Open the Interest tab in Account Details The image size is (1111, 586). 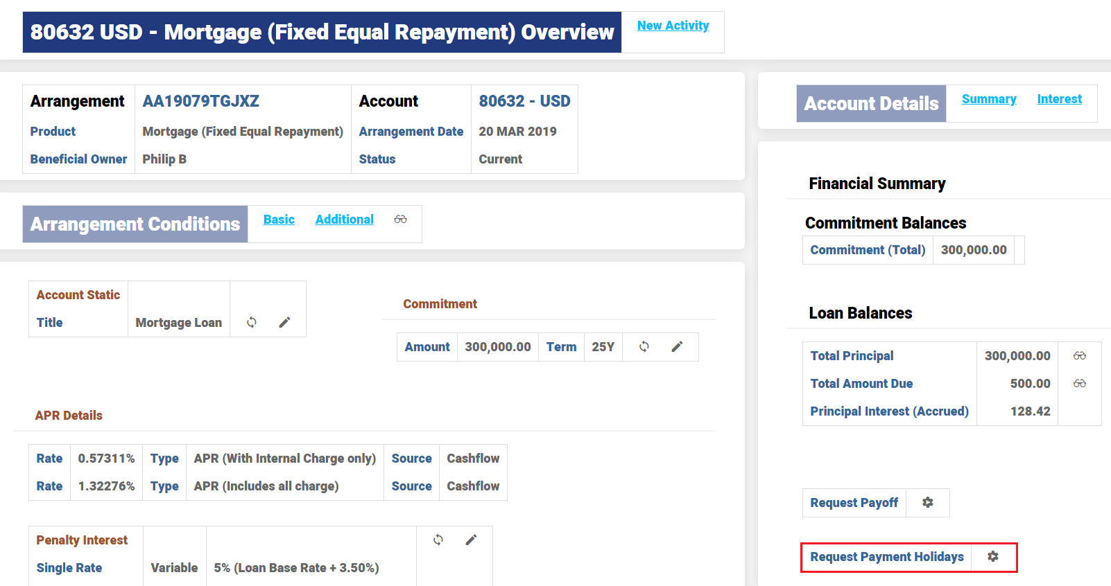coord(1059,99)
